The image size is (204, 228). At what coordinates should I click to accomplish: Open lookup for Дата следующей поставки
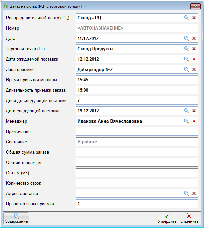click(x=186, y=111)
